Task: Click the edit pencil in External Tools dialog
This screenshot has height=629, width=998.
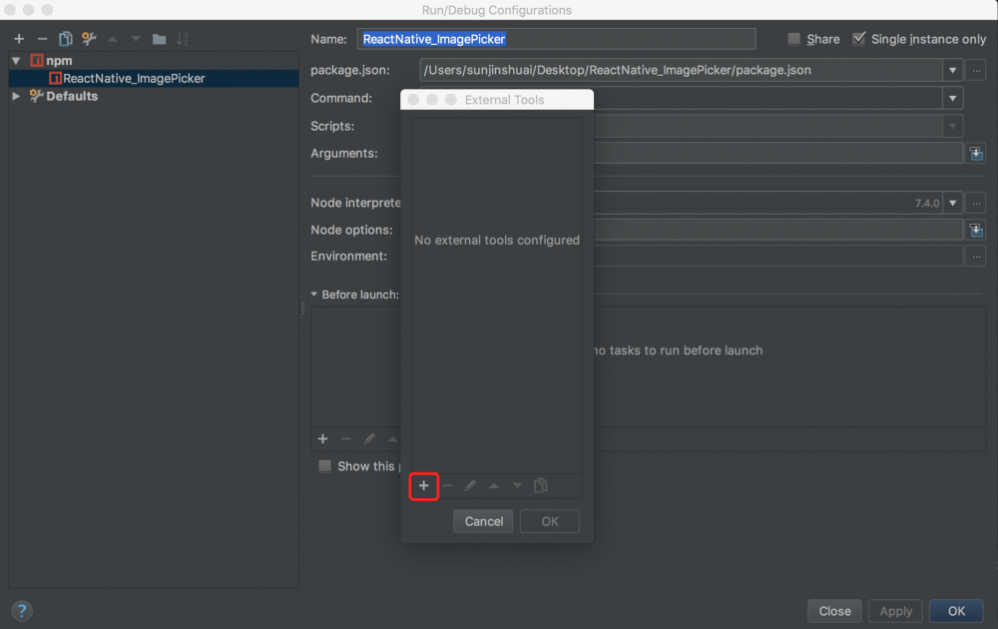Action: click(470, 486)
